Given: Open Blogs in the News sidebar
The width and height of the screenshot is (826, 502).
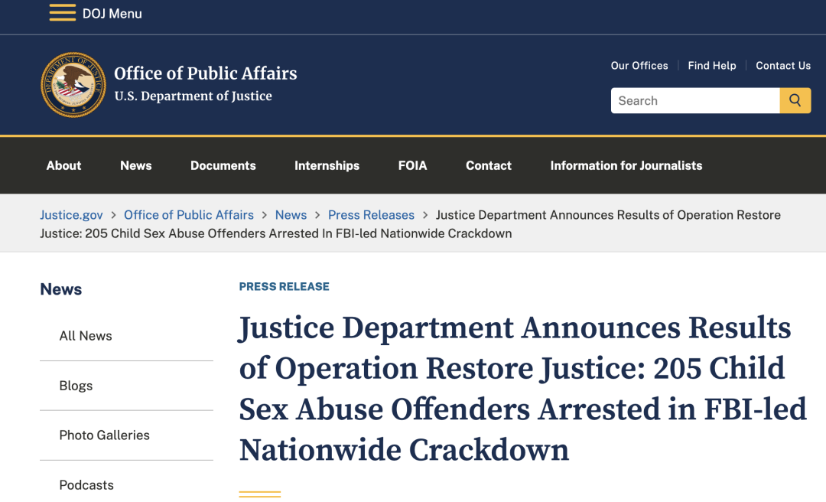Looking at the screenshot, I should pyautogui.click(x=76, y=386).
